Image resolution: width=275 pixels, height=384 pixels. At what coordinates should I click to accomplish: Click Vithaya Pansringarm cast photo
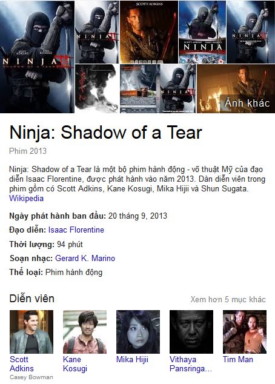click(191, 332)
